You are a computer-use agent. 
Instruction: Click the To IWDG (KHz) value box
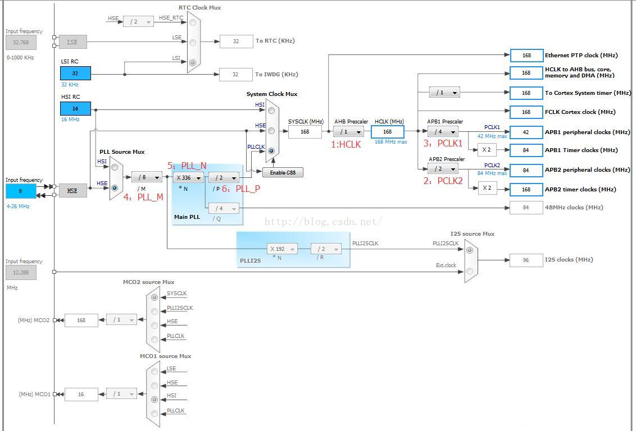click(x=235, y=75)
